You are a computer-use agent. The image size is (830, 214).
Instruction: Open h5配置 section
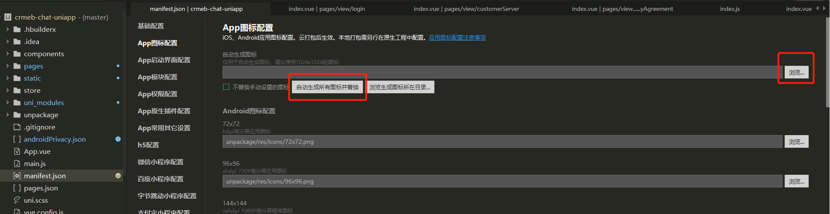click(x=148, y=145)
